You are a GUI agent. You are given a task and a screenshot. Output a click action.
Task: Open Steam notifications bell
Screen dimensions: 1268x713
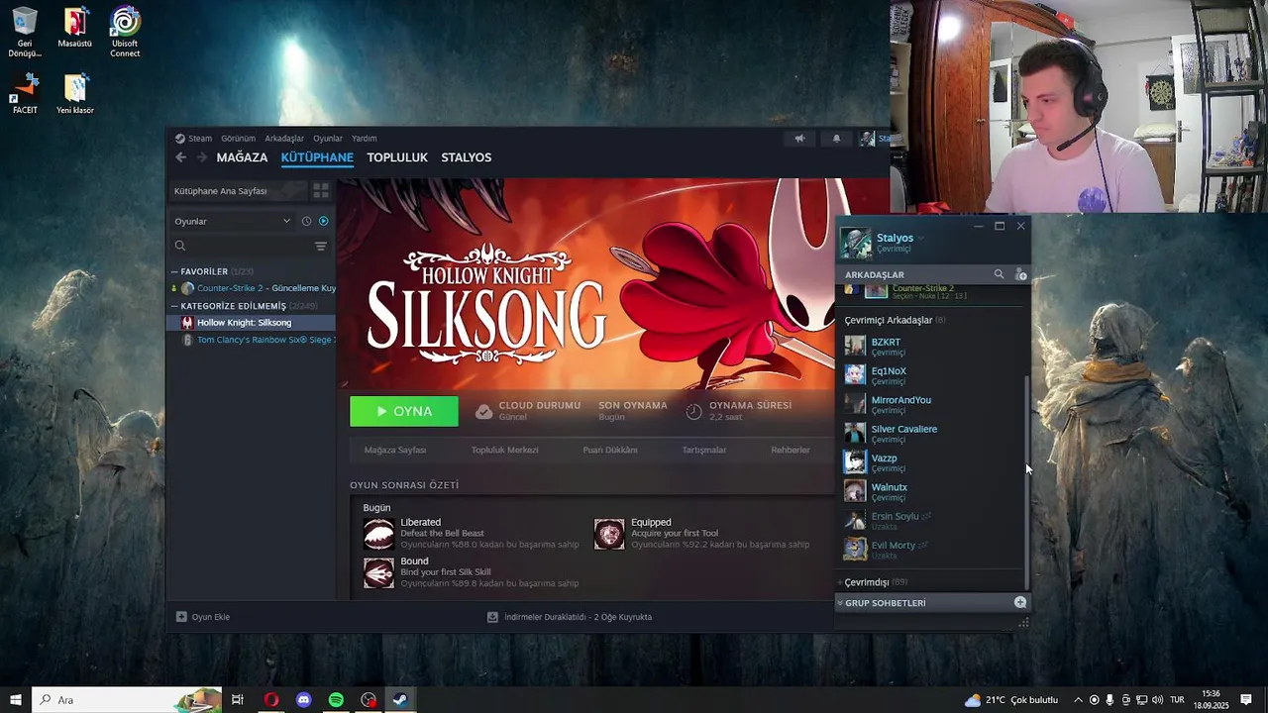click(836, 139)
